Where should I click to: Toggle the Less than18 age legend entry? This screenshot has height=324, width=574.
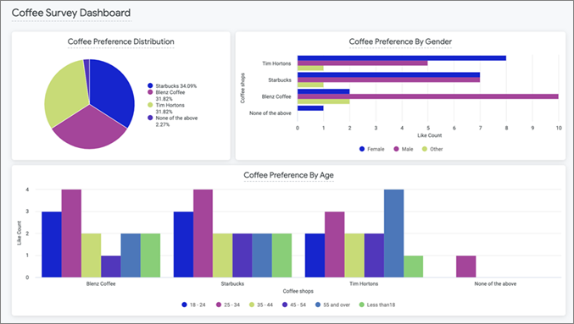pyautogui.click(x=377, y=305)
